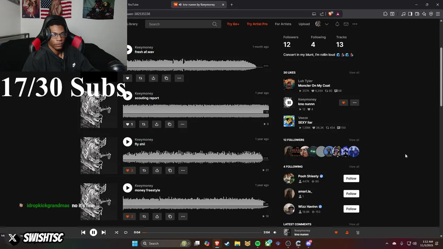The image size is (443, 249).
Task: Play the fly shii track
Action: (128, 142)
